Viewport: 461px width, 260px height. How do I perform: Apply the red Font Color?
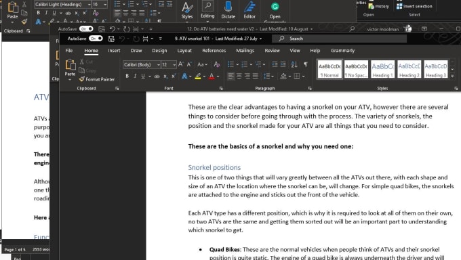coord(212,77)
